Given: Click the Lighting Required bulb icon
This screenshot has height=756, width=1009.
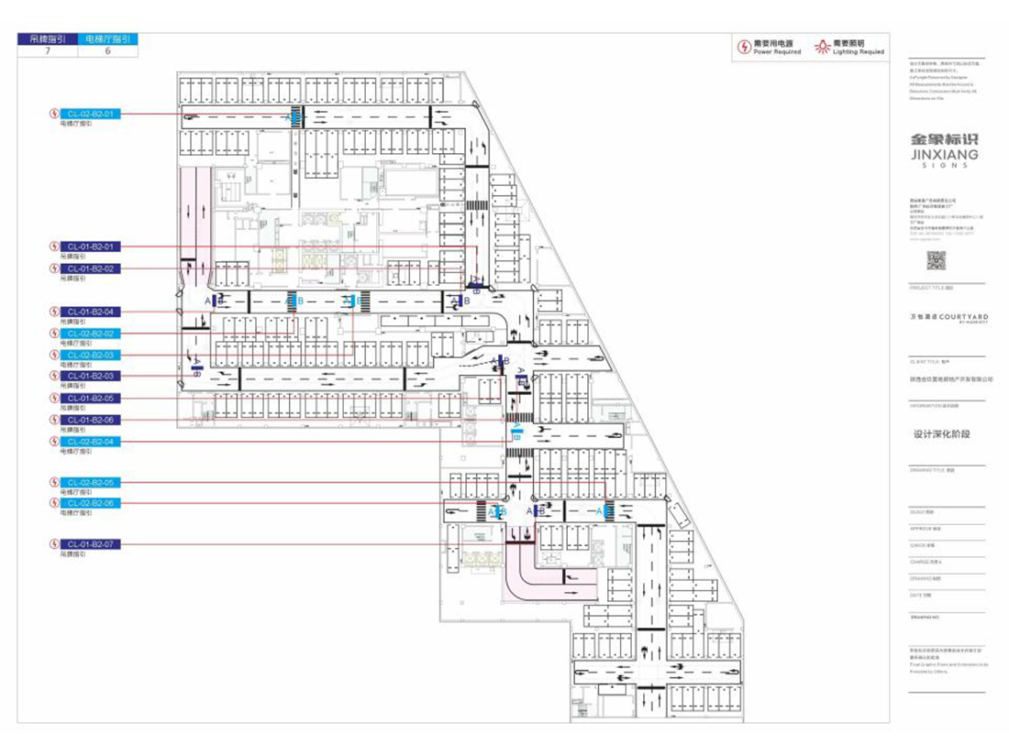Looking at the screenshot, I should coord(823,46).
